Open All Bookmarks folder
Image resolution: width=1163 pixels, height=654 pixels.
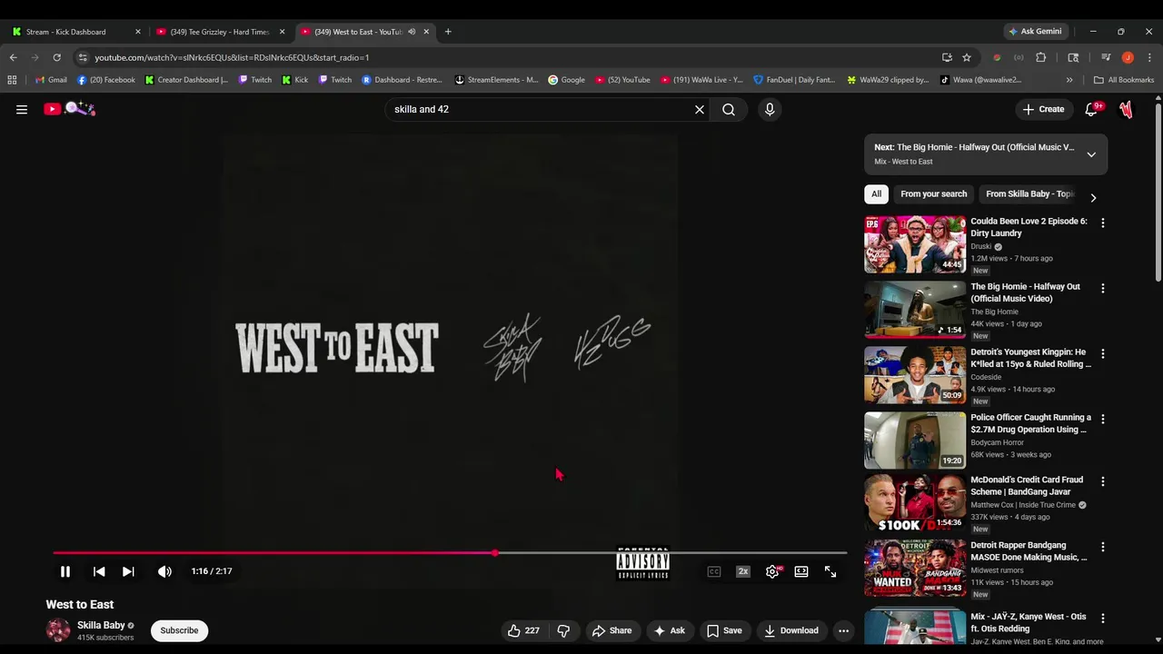tap(1124, 80)
